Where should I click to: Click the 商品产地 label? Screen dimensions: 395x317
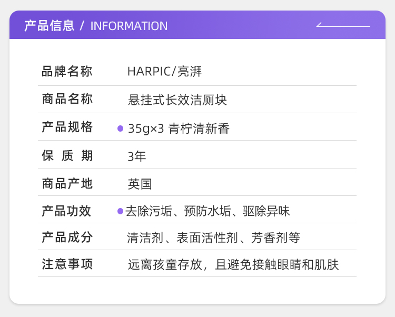point(67,183)
